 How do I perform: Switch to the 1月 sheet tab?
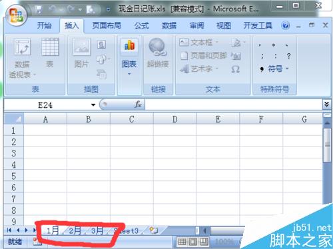(x=53, y=231)
